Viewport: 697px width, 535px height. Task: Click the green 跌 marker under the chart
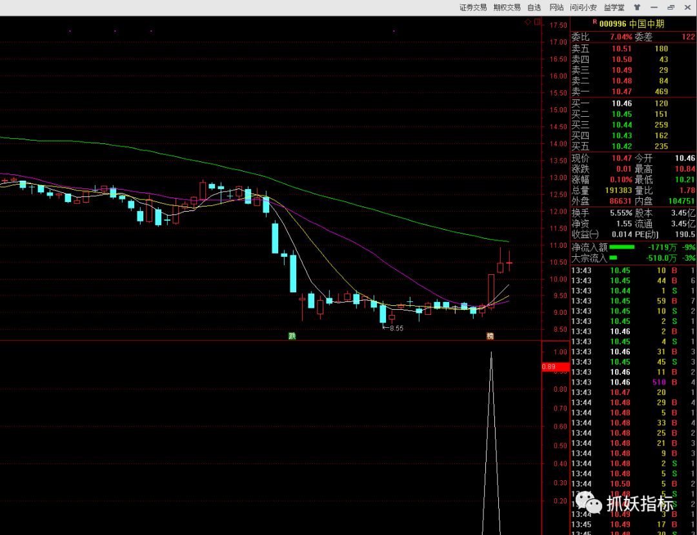pyautogui.click(x=292, y=336)
